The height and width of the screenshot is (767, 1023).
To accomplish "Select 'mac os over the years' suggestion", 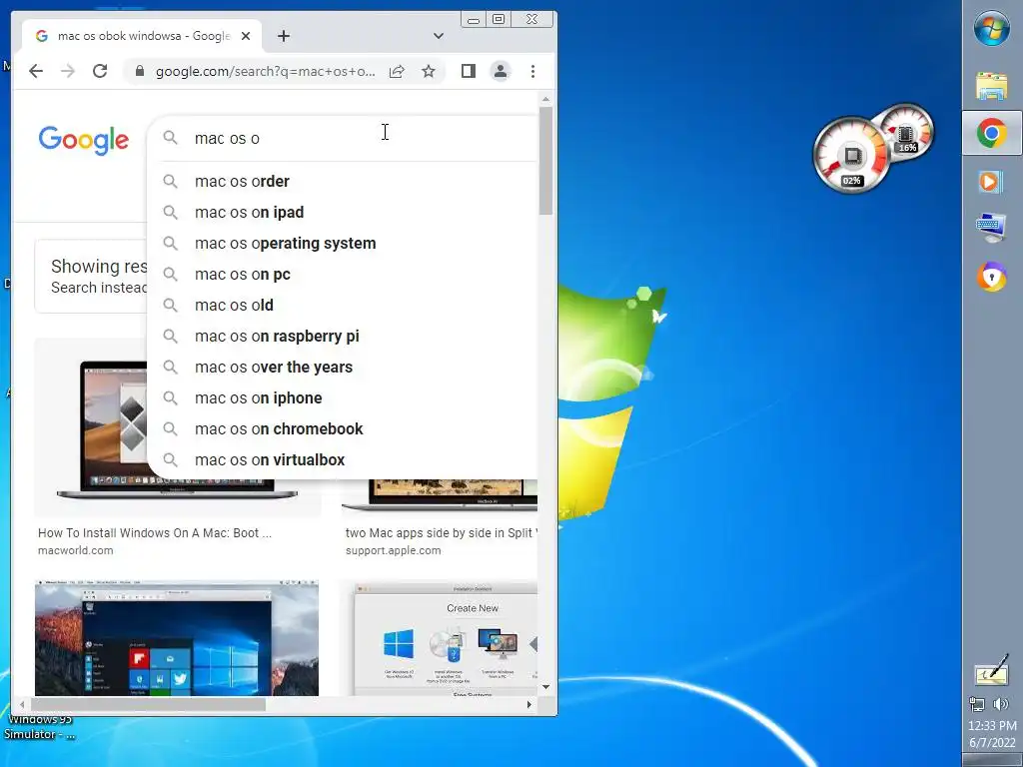I will point(343,368).
